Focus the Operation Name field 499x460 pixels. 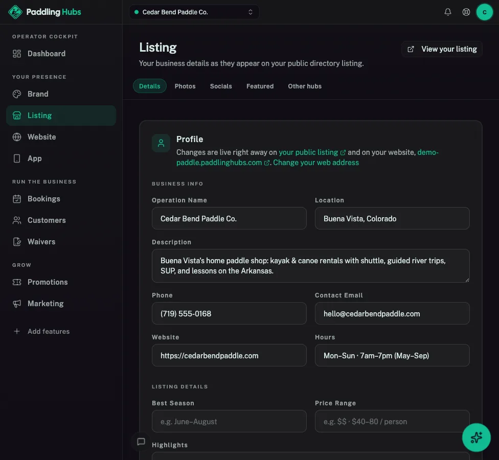pos(229,219)
